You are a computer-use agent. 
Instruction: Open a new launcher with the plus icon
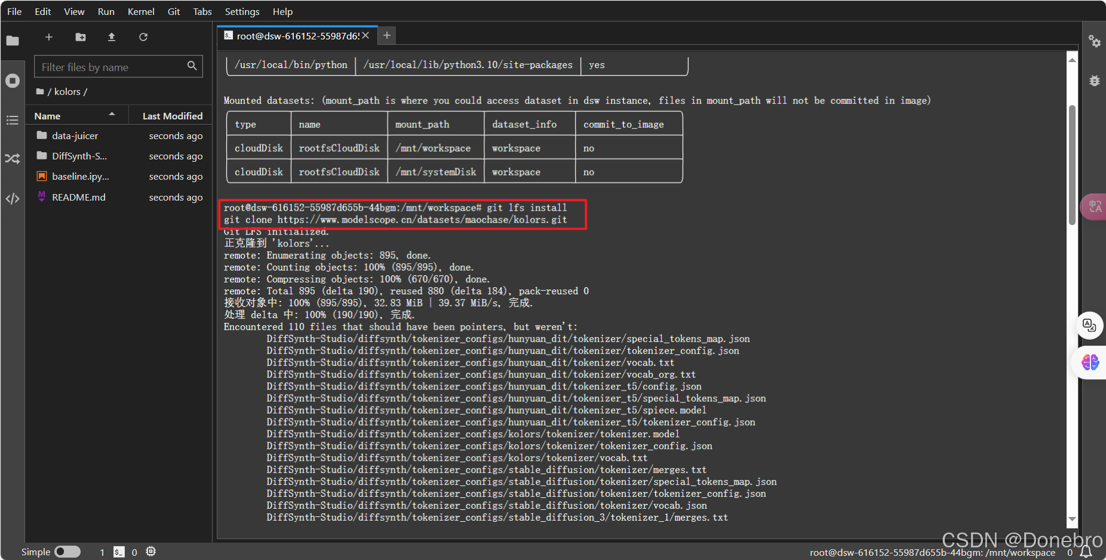(x=49, y=37)
